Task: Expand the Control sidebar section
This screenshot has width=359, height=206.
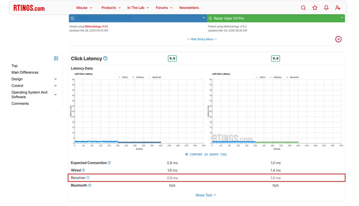Action: 55,86
